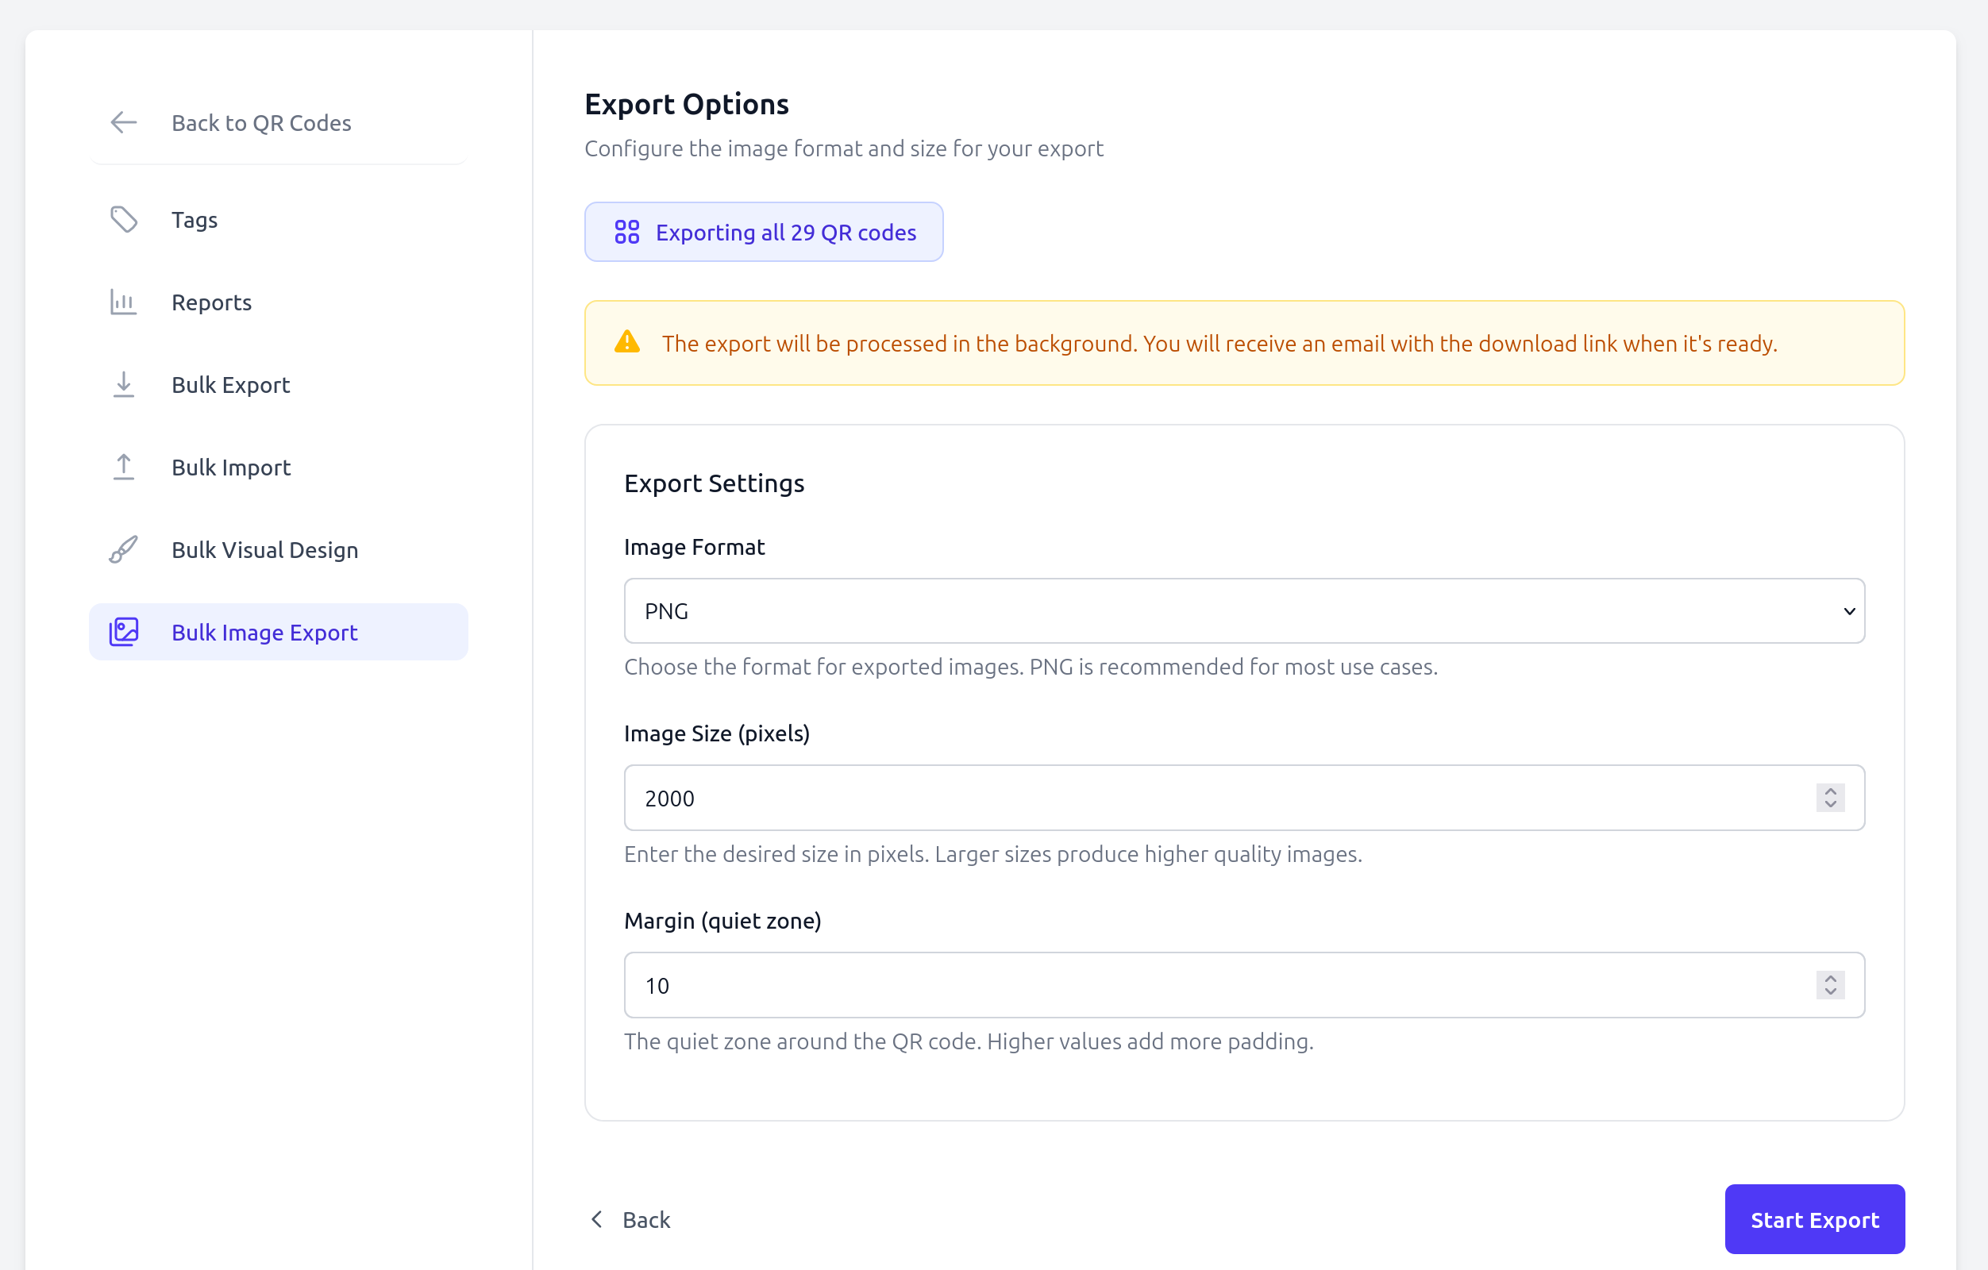The image size is (1988, 1270).
Task: Click the bar chart icon for Reports
Action: point(123,302)
